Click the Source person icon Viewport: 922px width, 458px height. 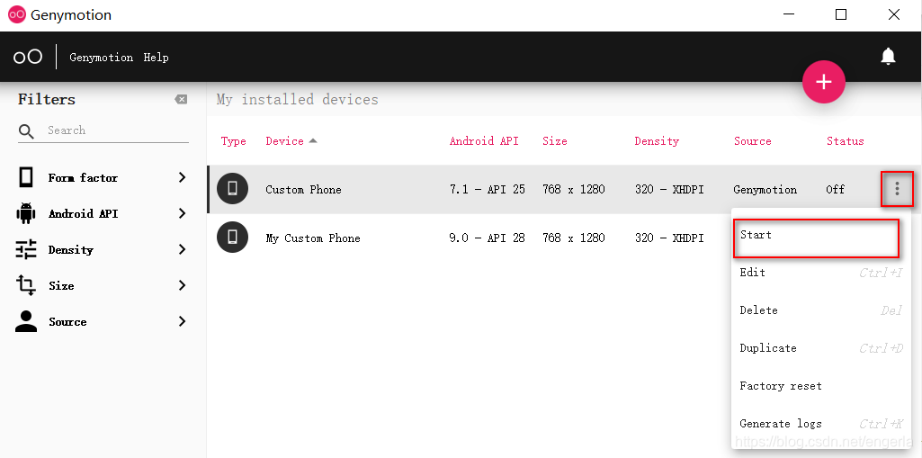coord(26,321)
